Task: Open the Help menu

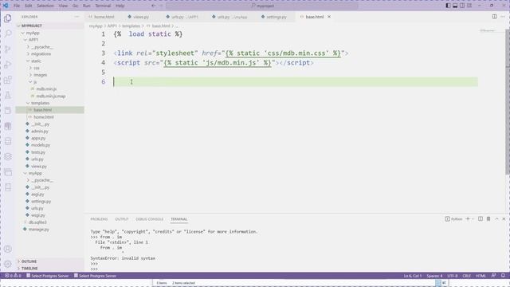Action: tap(120, 6)
